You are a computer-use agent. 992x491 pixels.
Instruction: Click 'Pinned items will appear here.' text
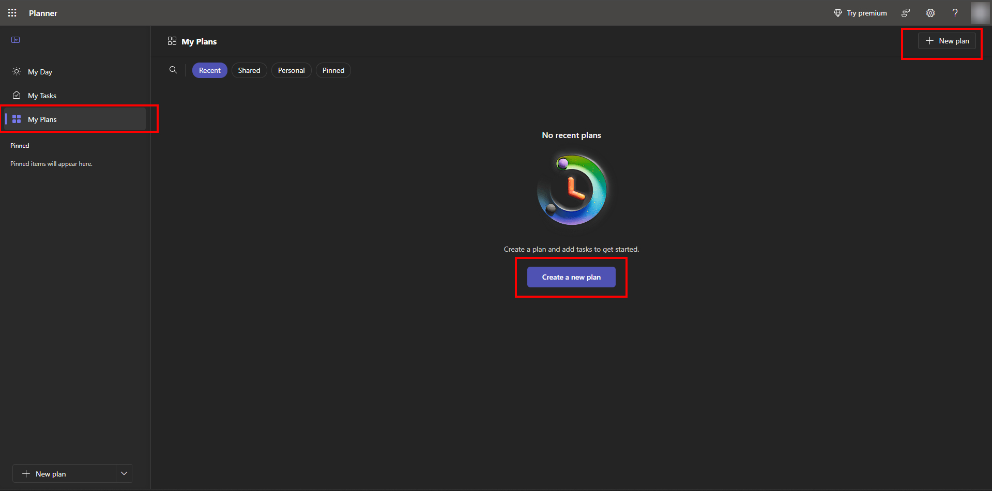pyautogui.click(x=51, y=164)
